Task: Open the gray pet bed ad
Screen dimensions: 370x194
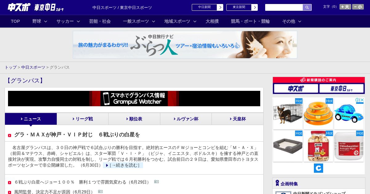Action: (288, 146)
